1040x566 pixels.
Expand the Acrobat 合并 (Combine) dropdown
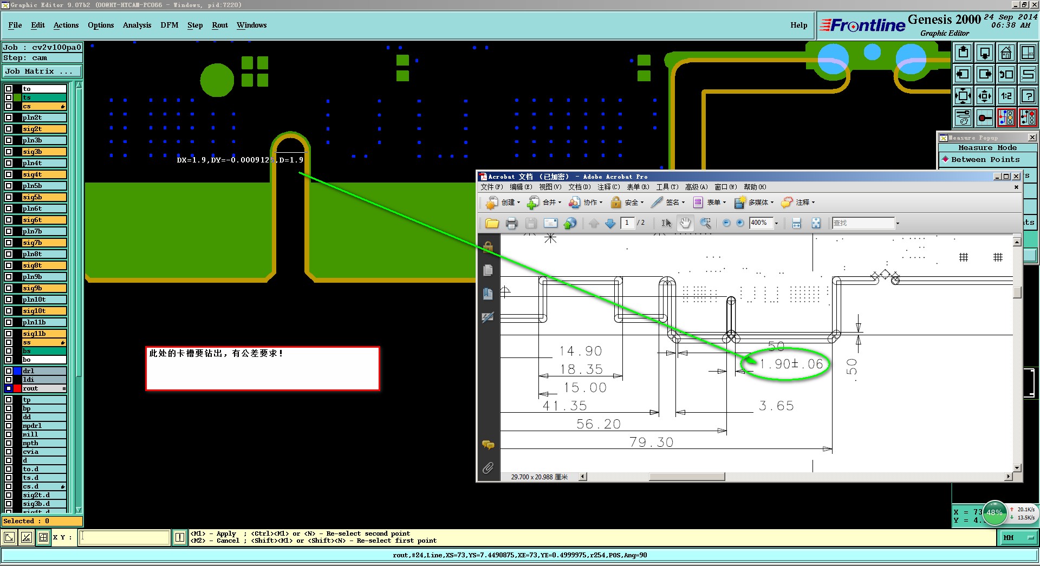pos(560,203)
